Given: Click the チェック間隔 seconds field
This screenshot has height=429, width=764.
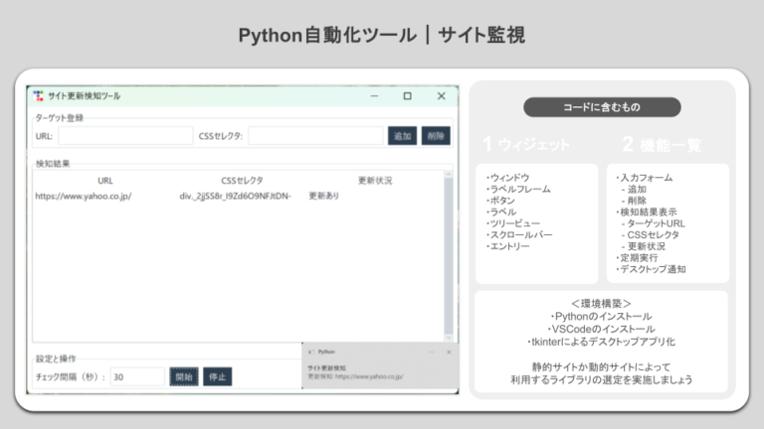Looking at the screenshot, I should pos(136,376).
